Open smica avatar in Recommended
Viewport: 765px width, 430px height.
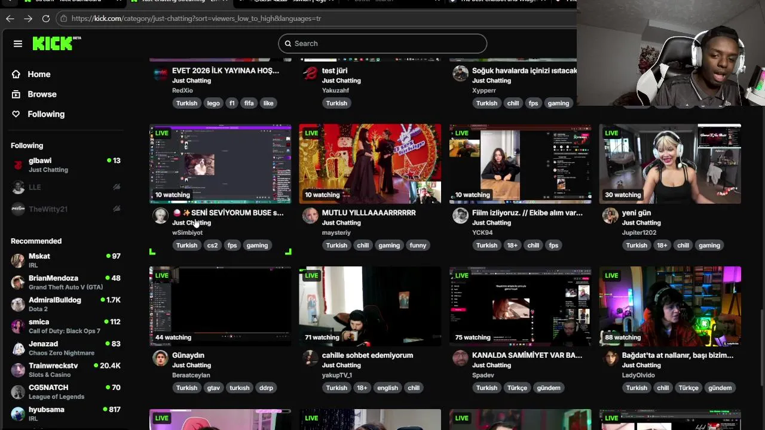click(x=18, y=326)
